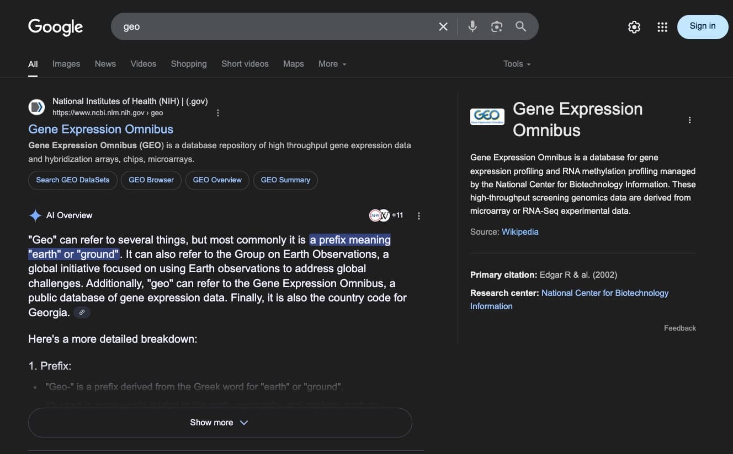Image resolution: width=733 pixels, height=454 pixels.
Task: Switch to the Shopping tab
Action: point(189,64)
